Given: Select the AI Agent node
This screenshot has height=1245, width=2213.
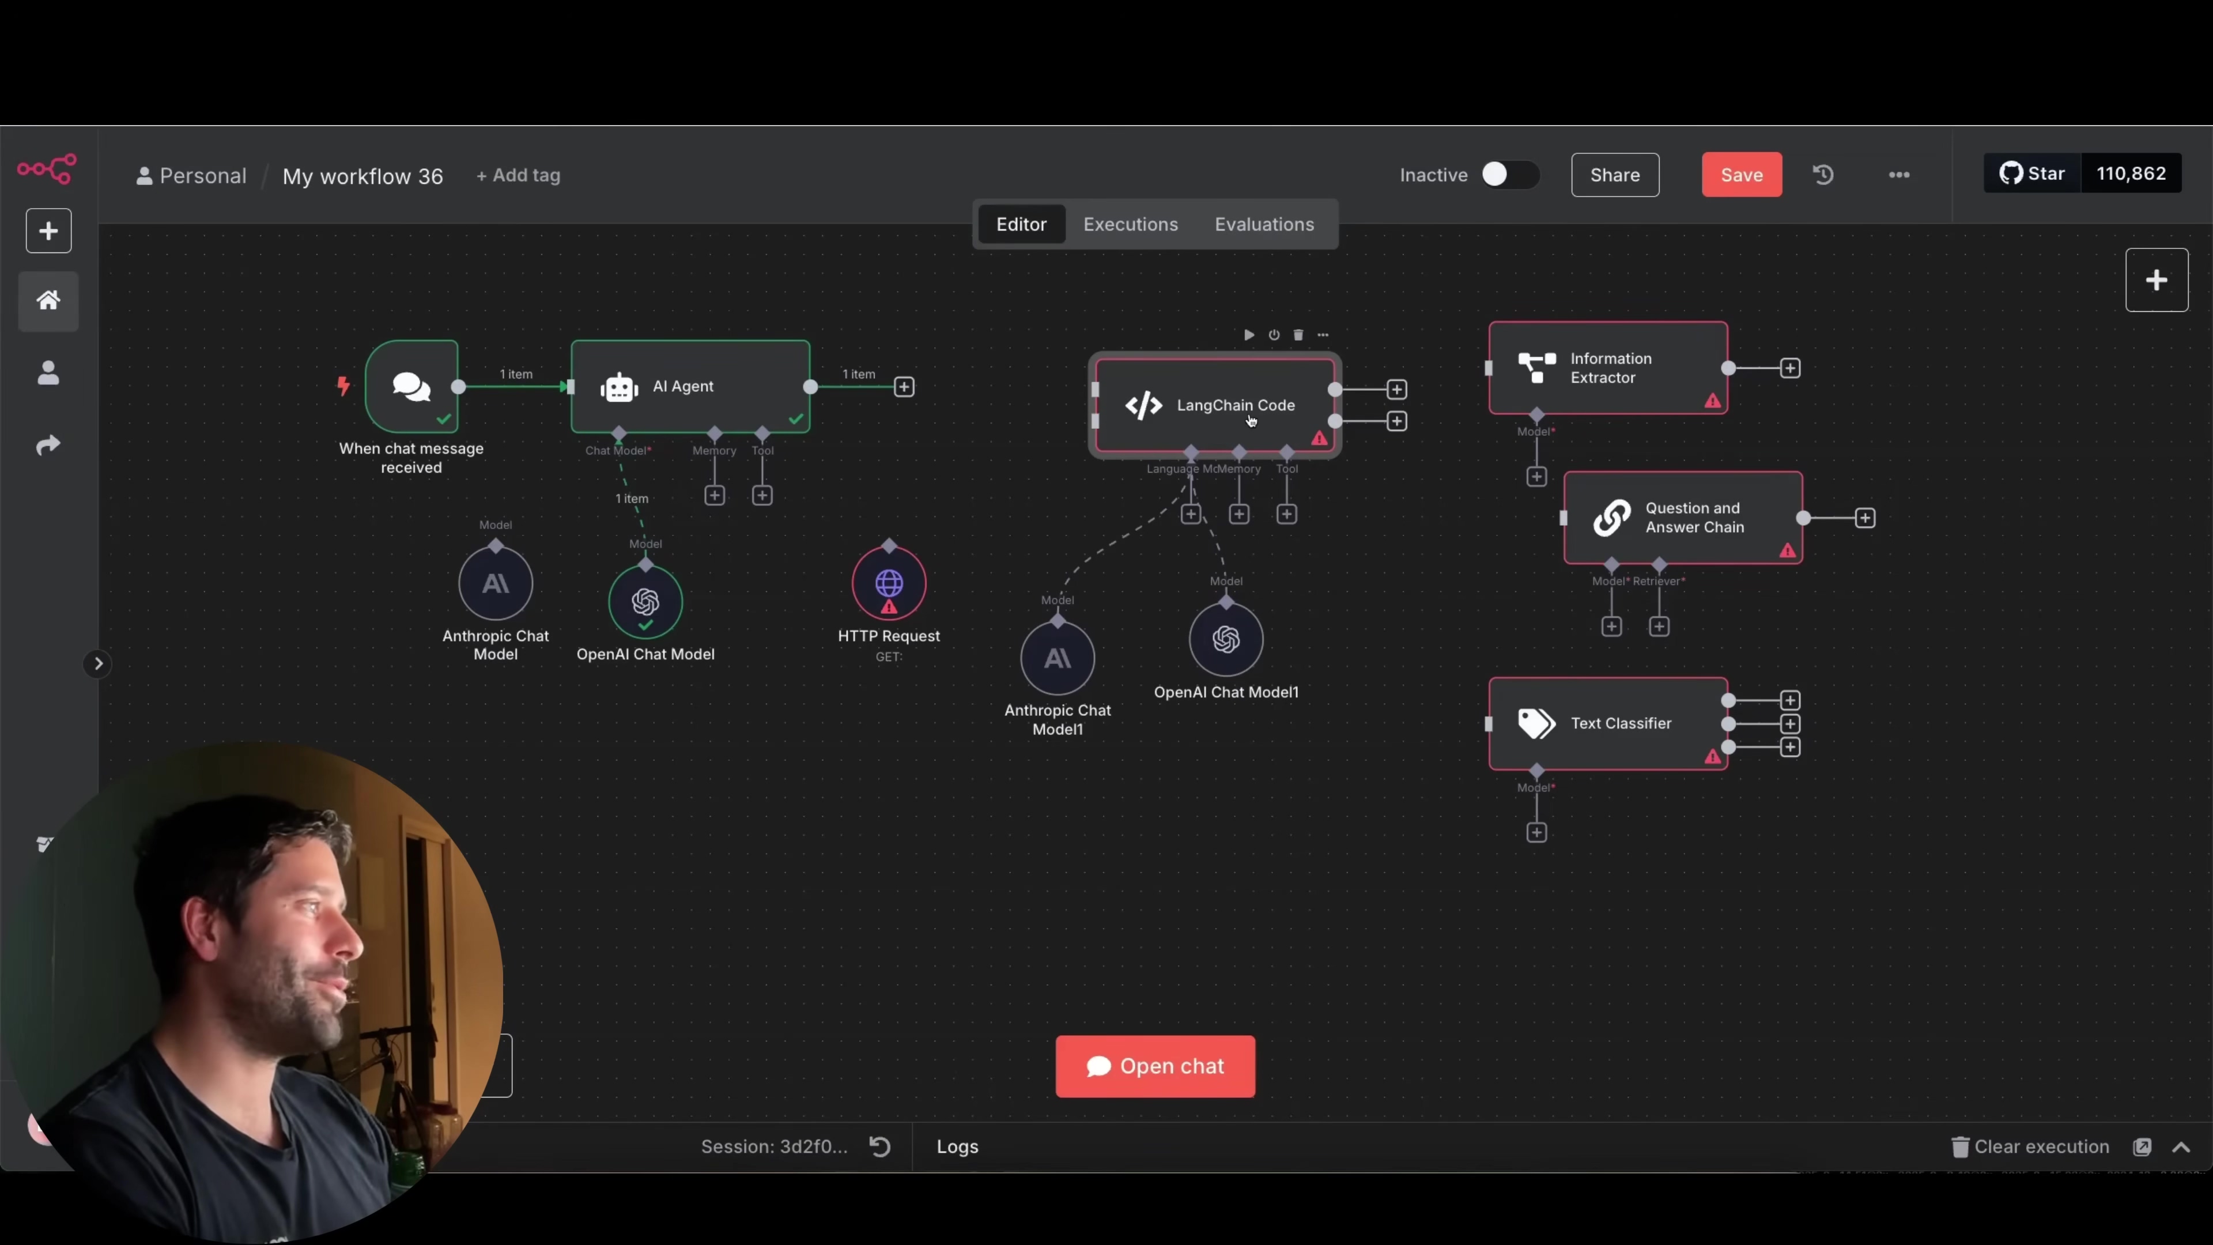Looking at the screenshot, I should pyautogui.click(x=691, y=387).
